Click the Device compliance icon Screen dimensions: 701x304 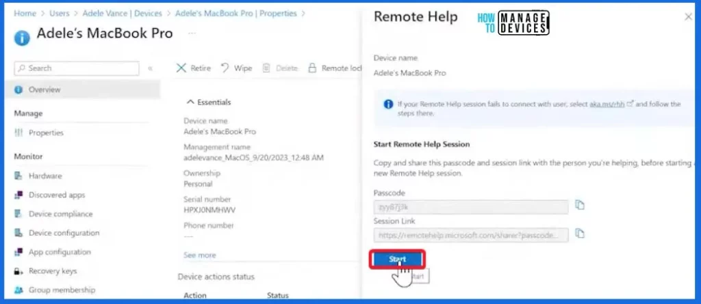click(x=18, y=215)
